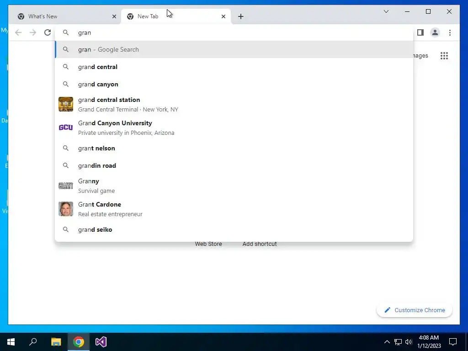The height and width of the screenshot is (351, 468).
Task: Switch to the What's New tab
Action: (x=65, y=16)
